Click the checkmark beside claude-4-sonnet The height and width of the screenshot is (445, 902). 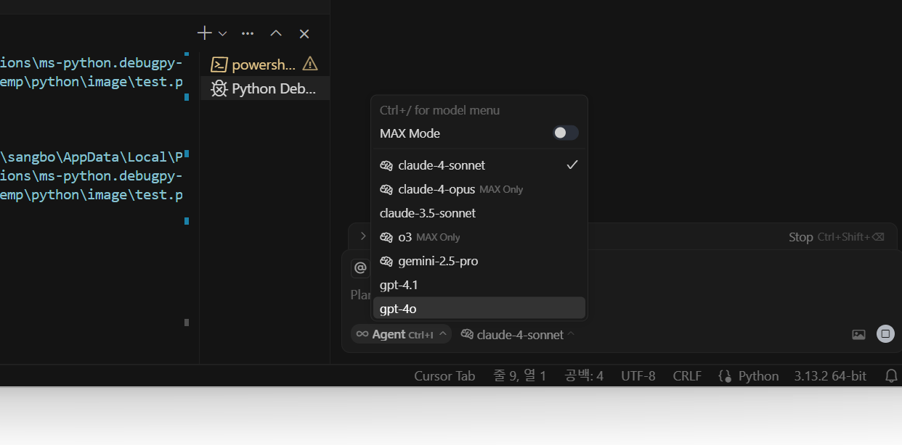pos(572,165)
